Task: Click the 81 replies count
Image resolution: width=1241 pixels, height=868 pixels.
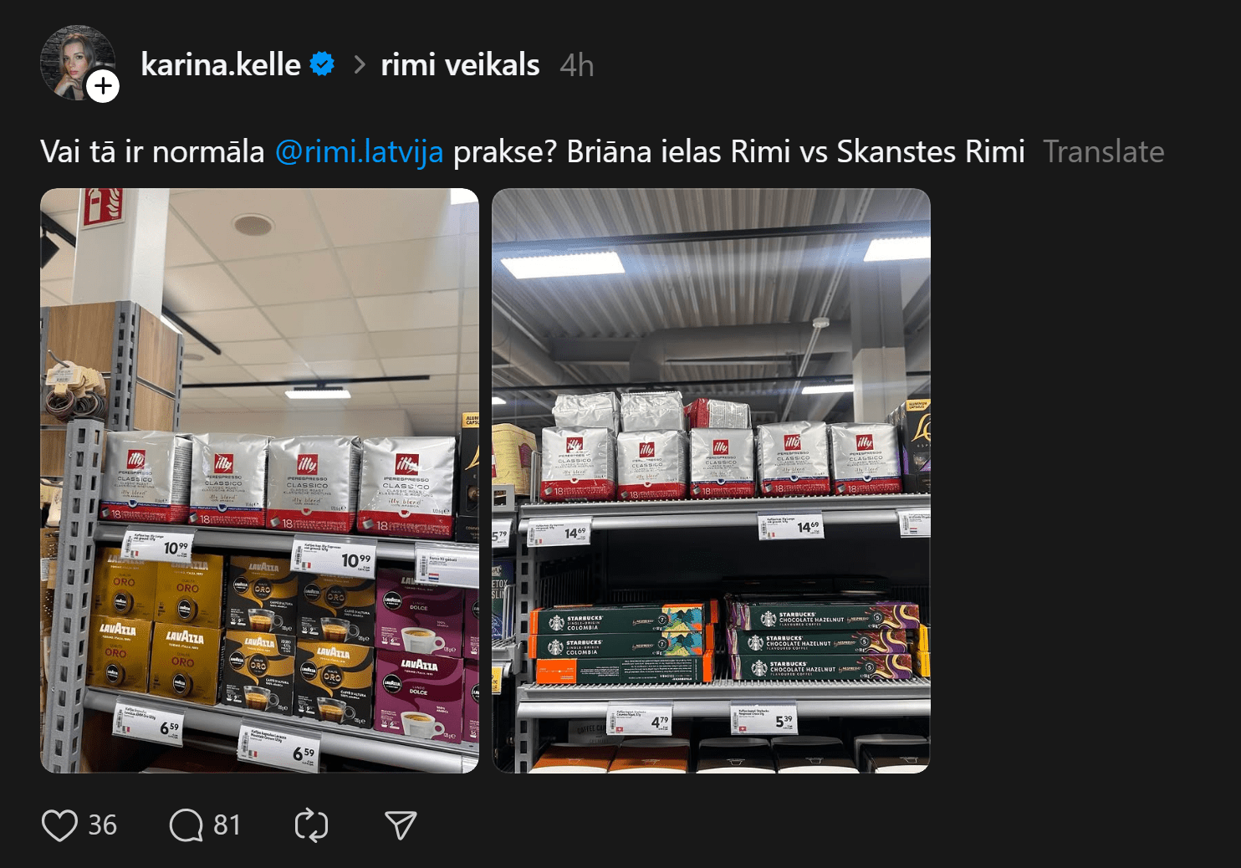Action: click(227, 825)
